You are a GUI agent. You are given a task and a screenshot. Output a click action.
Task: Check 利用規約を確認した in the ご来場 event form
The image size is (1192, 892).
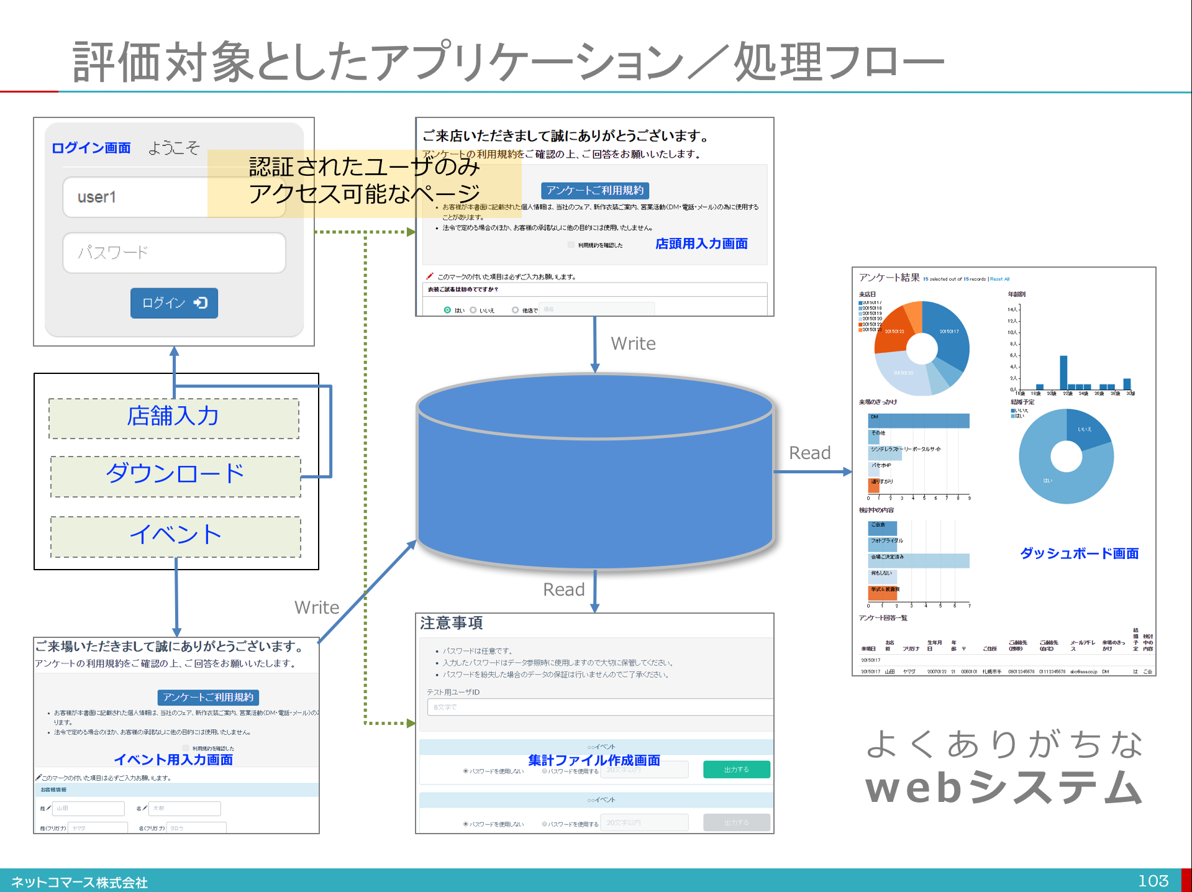(x=185, y=748)
